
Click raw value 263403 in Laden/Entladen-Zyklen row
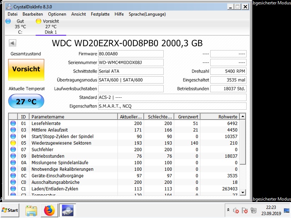pos(230,189)
